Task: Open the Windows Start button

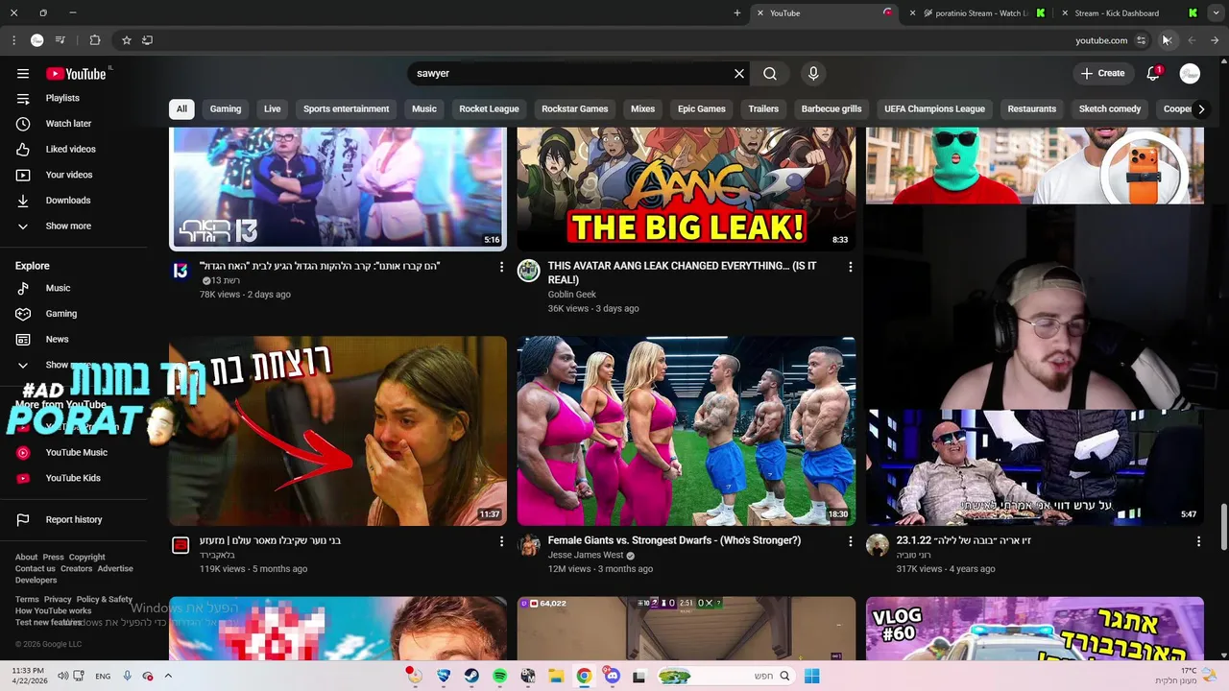Action: (811, 676)
